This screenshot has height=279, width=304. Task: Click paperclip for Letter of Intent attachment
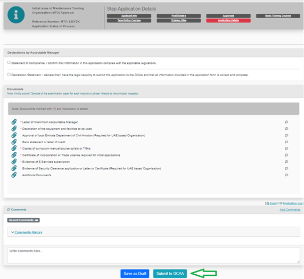pyautogui.click(x=14, y=122)
